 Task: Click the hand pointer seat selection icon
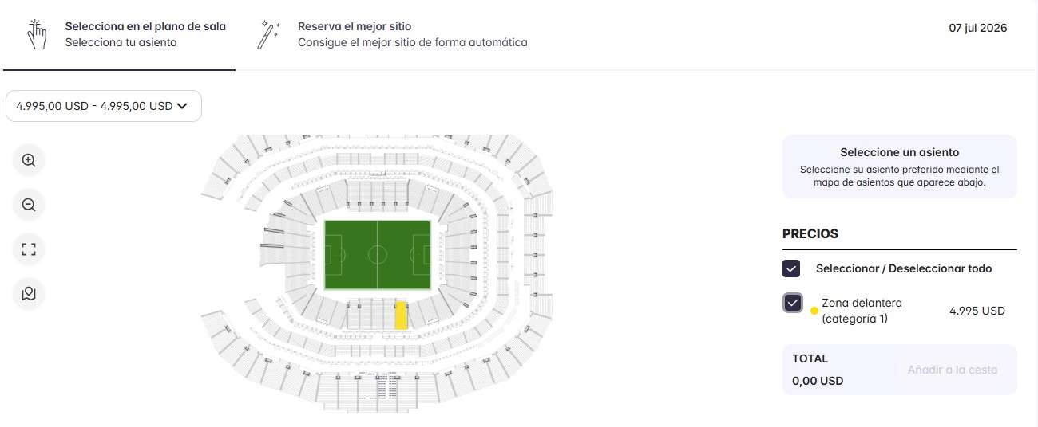[37, 35]
